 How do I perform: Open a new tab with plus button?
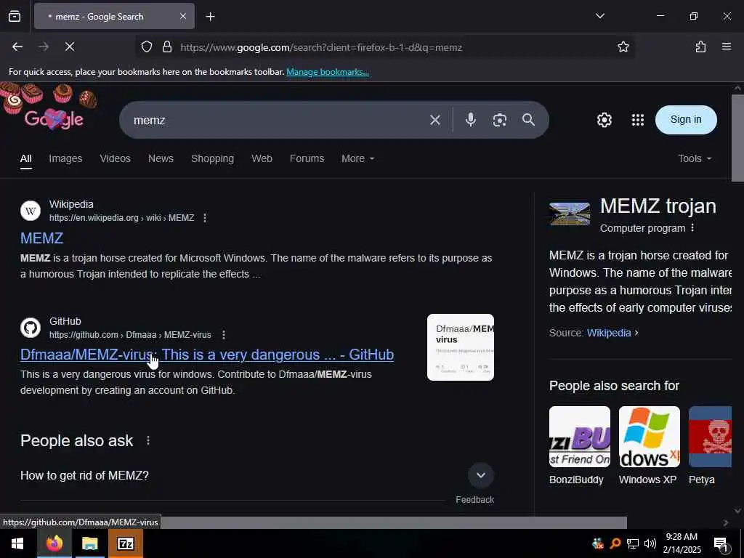pos(210,17)
